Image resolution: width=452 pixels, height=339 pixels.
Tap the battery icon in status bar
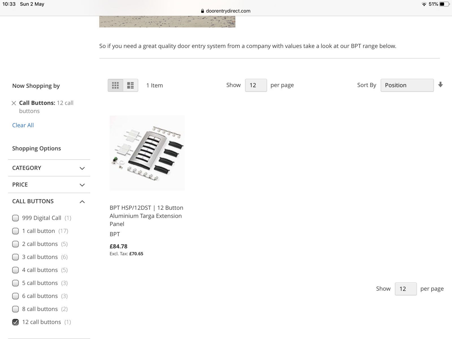pos(444,4)
